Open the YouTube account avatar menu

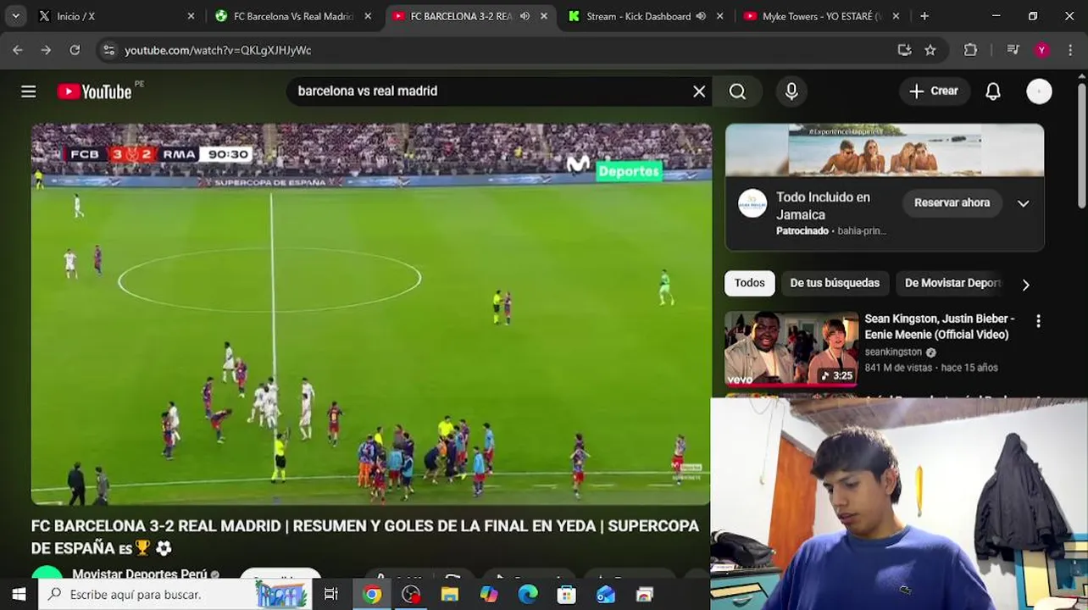coord(1039,91)
